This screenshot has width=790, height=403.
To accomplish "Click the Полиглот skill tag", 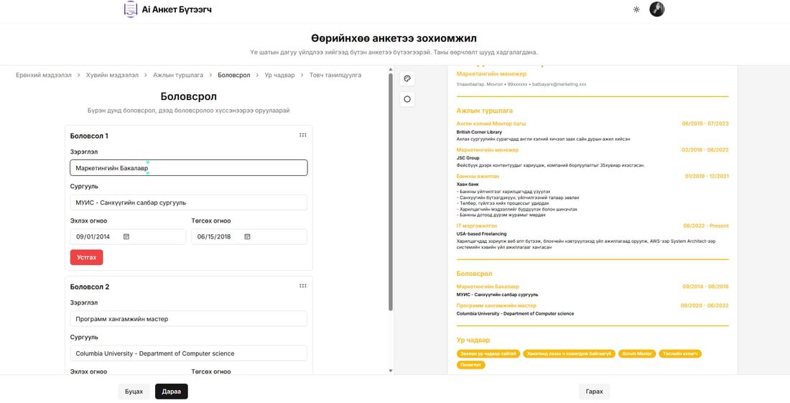I will (x=470, y=365).
